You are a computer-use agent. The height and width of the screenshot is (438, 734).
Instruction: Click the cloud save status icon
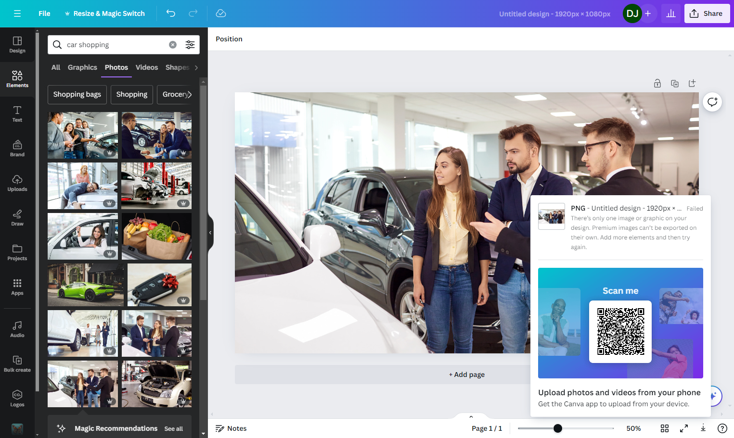coord(221,13)
